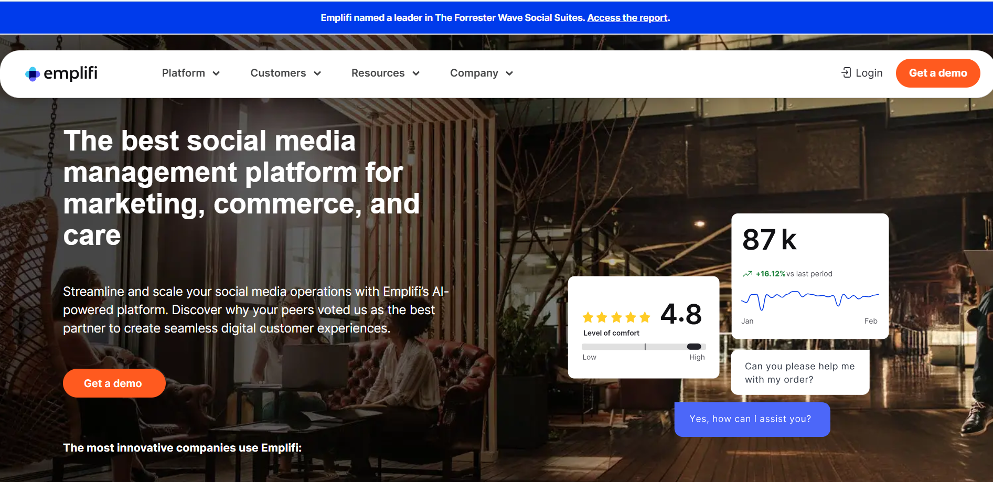Click 'vs last period' text
This screenshot has height=482, width=993.
(x=809, y=274)
